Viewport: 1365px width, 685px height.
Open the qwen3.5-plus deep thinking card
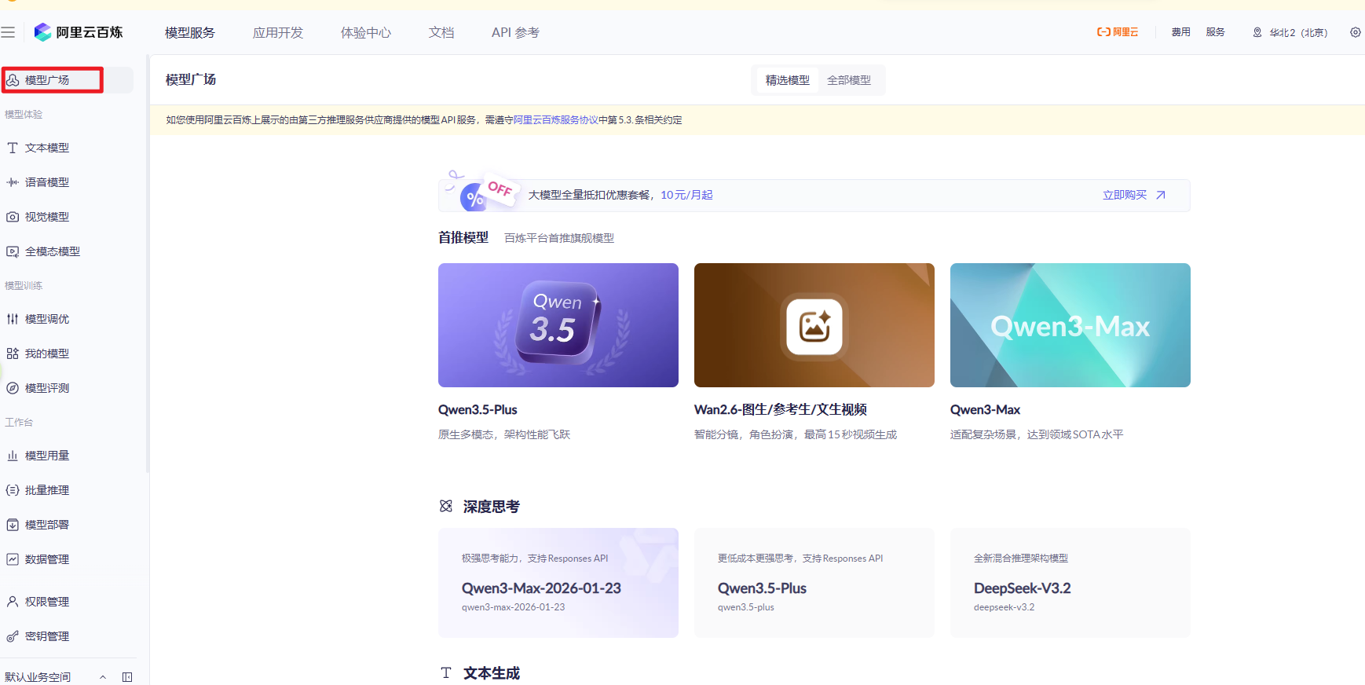(814, 583)
